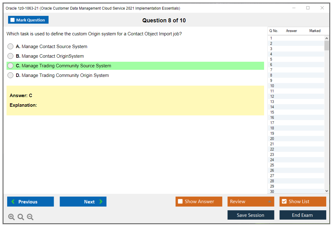Click the zoom out magnifier icon

coord(30,217)
